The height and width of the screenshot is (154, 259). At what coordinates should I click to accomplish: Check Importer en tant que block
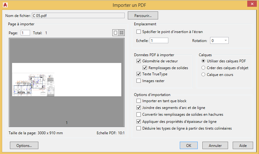(138, 101)
